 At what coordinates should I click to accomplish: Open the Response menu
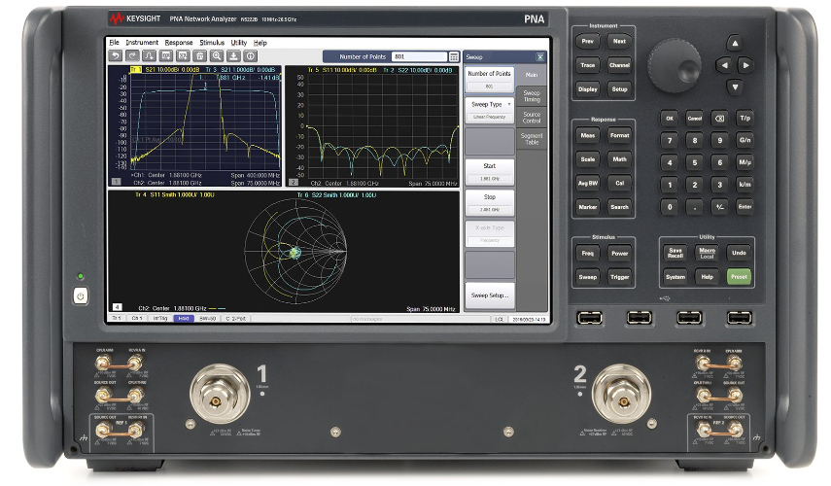tap(179, 43)
